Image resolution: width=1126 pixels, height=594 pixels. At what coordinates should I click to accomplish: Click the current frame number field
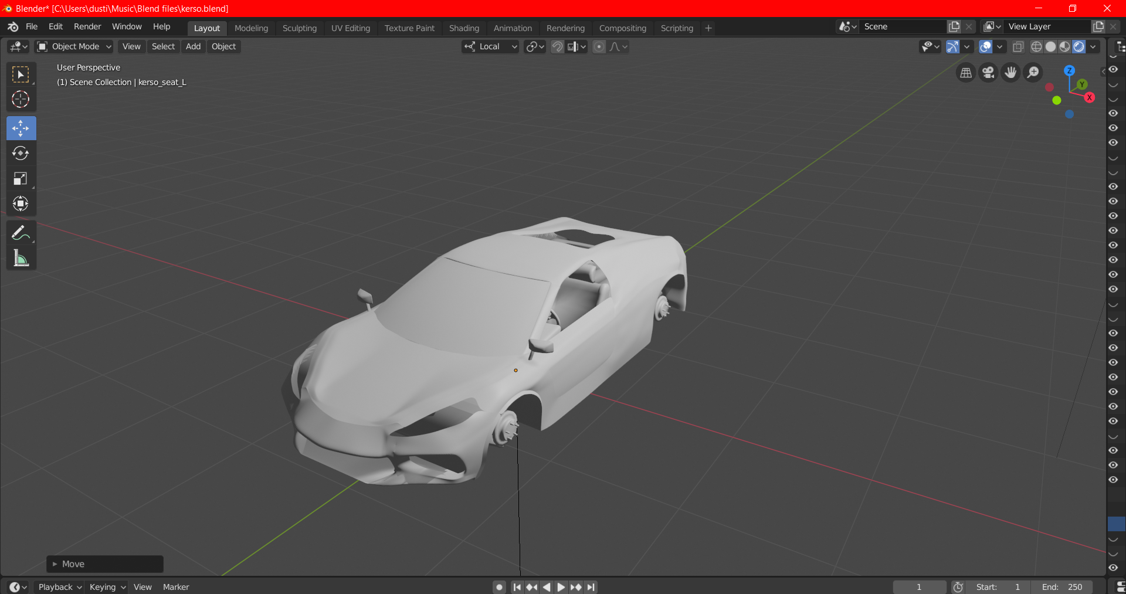tap(919, 587)
